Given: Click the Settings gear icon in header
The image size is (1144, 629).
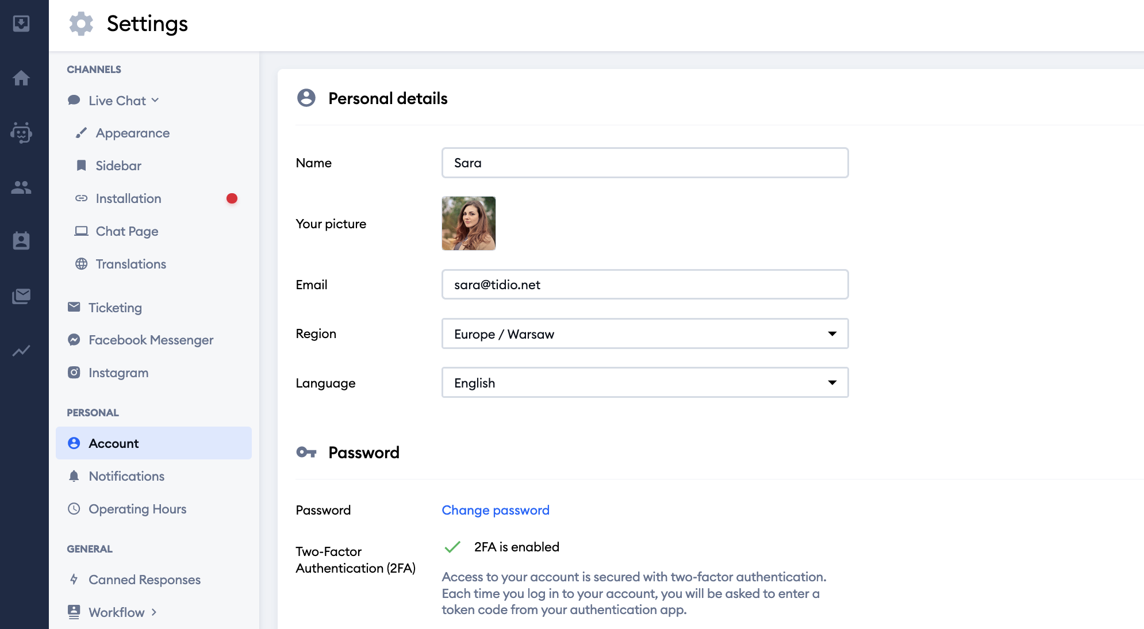Looking at the screenshot, I should (81, 24).
